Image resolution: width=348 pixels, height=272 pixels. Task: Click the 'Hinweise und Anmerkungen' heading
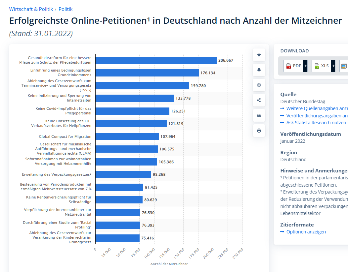click(314, 171)
